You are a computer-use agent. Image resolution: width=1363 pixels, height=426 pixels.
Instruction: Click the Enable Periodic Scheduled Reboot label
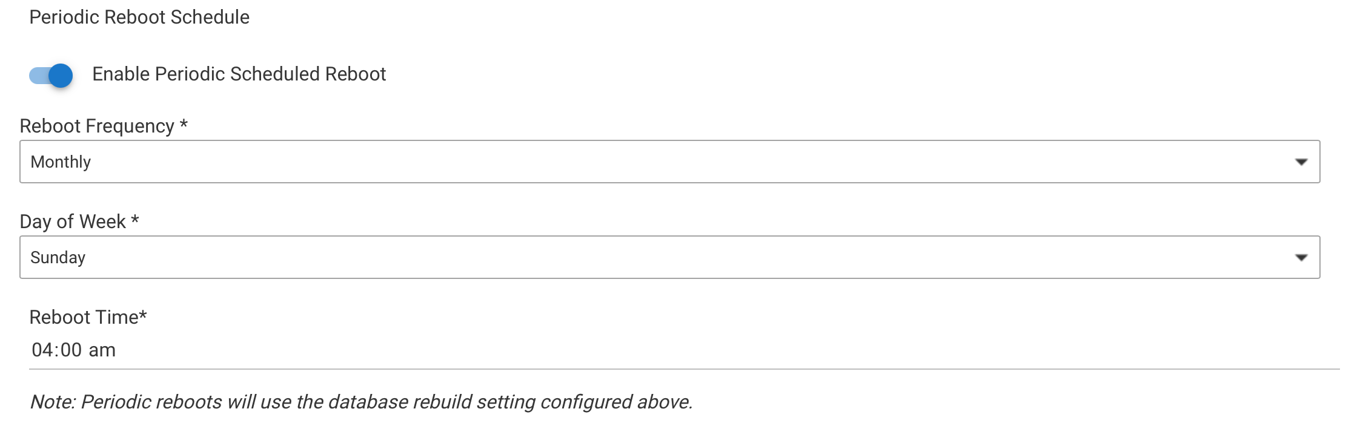[x=239, y=74]
